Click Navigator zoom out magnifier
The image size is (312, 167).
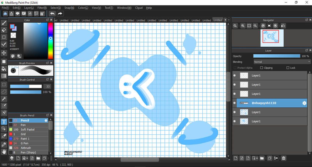pyautogui.click(x=255, y=26)
